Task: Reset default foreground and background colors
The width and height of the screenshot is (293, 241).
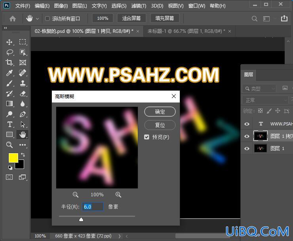Action: point(10,168)
